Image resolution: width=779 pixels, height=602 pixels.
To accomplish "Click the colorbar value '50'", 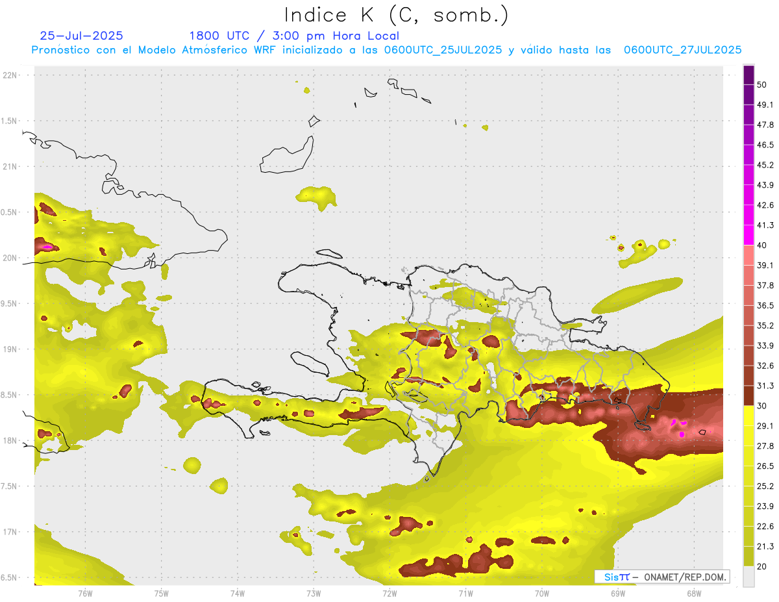I will pos(762,84).
